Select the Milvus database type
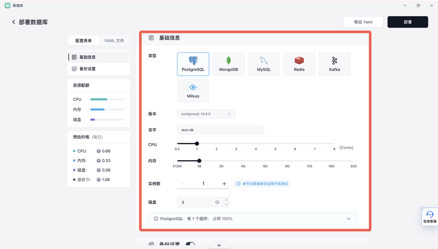Viewport: 438px width, 249px height. [193, 91]
